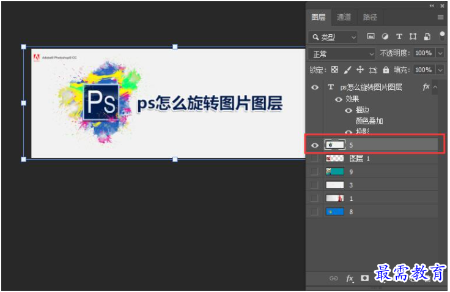Select layer 8 blue thumbnail
This screenshot has width=450, height=292.
click(x=335, y=212)
